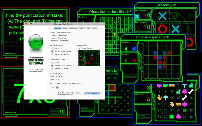202x126 pixels.
Task: Click the blue claimed square in the dots game
Action: point(106,94)
